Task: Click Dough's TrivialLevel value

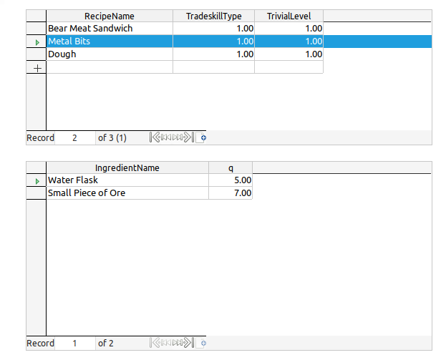Action: point(289,54)
